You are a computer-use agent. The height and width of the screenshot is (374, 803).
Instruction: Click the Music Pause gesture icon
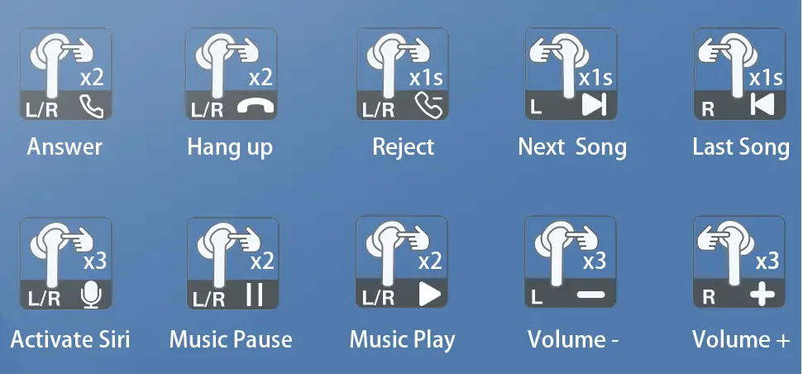point(233,263)
